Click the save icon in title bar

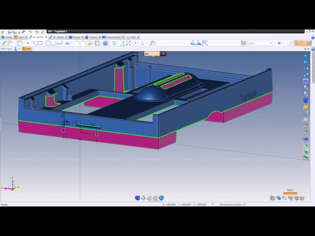click(x=9, y=31)
